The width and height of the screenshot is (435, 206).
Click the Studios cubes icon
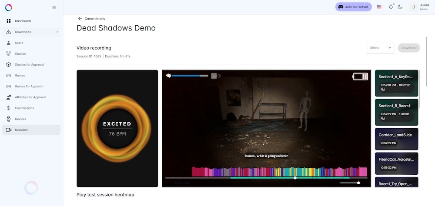coord(9,53)
